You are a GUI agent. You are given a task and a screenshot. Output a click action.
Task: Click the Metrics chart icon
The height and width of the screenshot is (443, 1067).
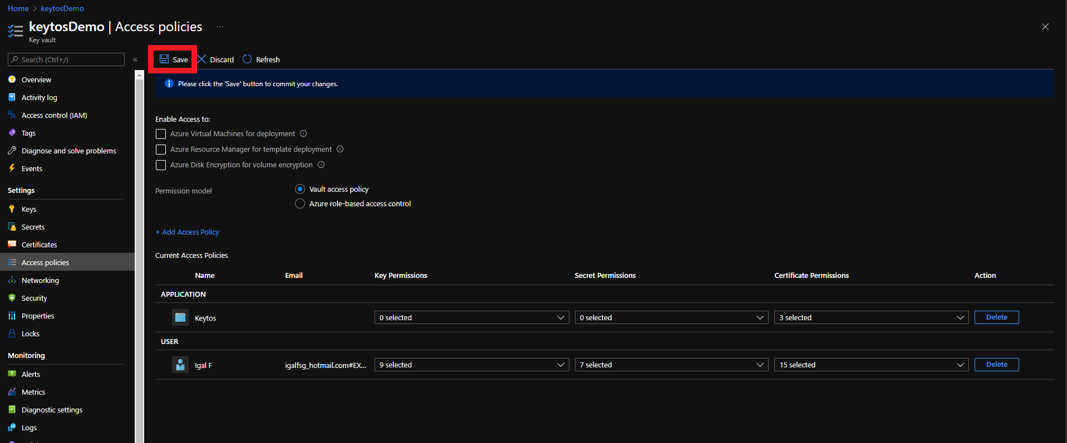[x=12, y=392]
